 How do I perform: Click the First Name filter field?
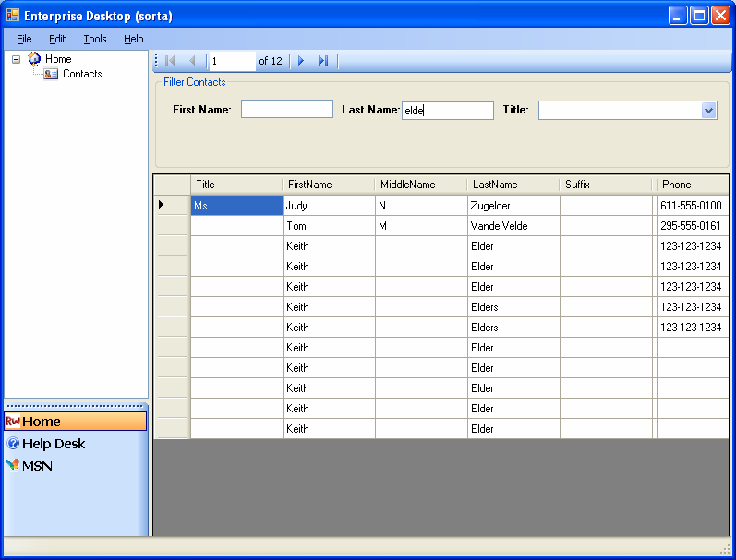tap(286, 110)
